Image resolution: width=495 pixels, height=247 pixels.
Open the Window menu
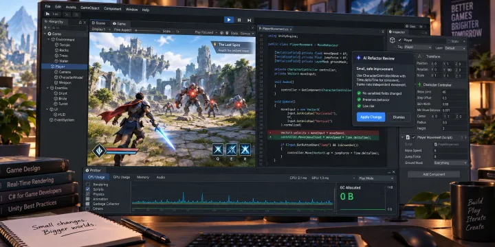(x=131, y=10)
